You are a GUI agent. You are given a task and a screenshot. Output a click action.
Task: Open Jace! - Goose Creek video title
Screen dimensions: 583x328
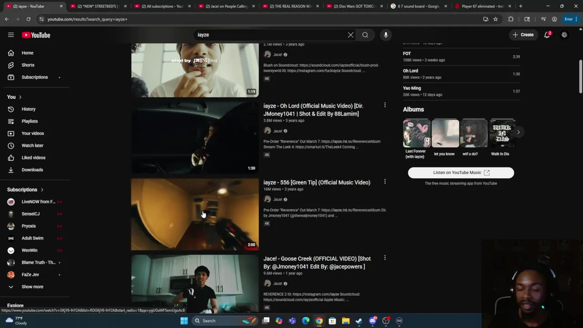[x=317, y=262]
